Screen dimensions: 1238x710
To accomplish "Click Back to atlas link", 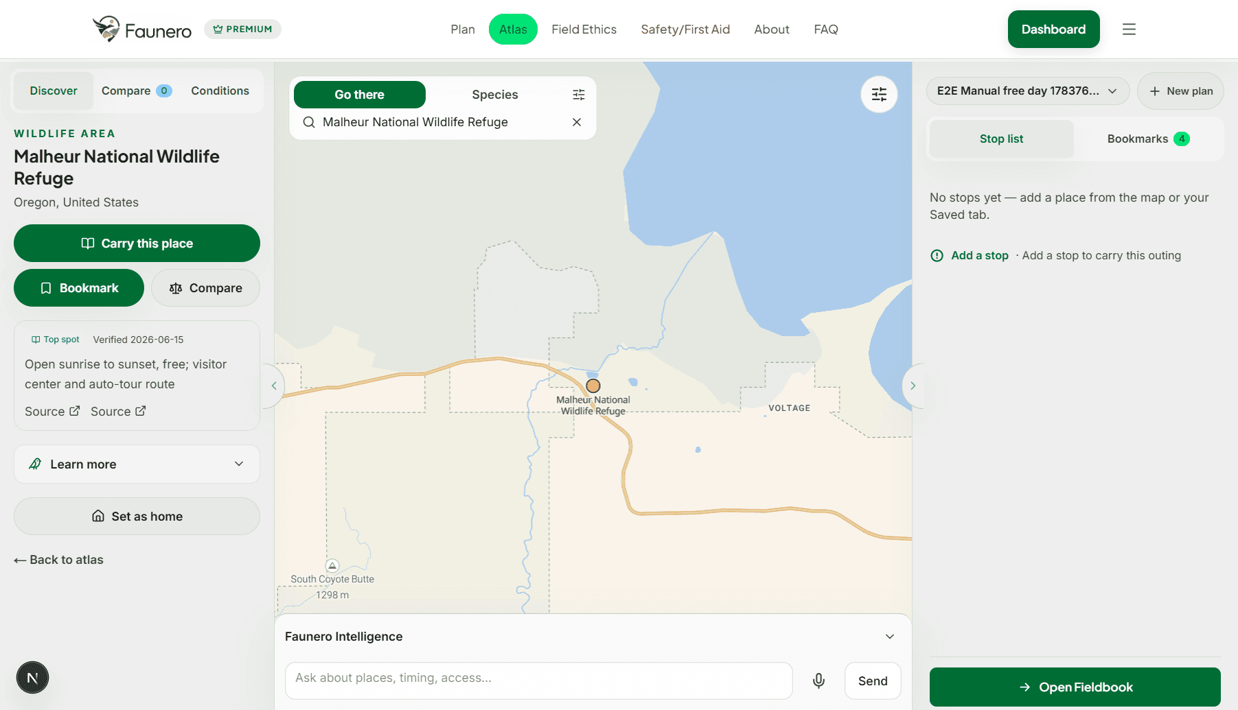I will (58, 560).
